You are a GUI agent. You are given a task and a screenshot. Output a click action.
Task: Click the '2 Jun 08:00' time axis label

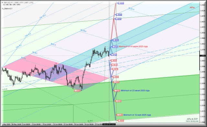pyautogui.click(x=26, y=124)
